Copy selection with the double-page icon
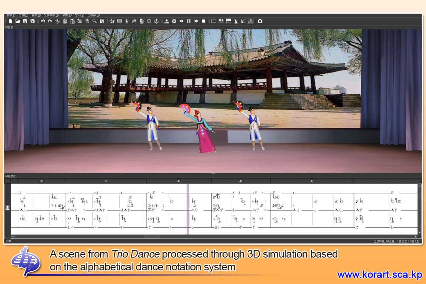426x284 pixels. click(x=65, y=21)
